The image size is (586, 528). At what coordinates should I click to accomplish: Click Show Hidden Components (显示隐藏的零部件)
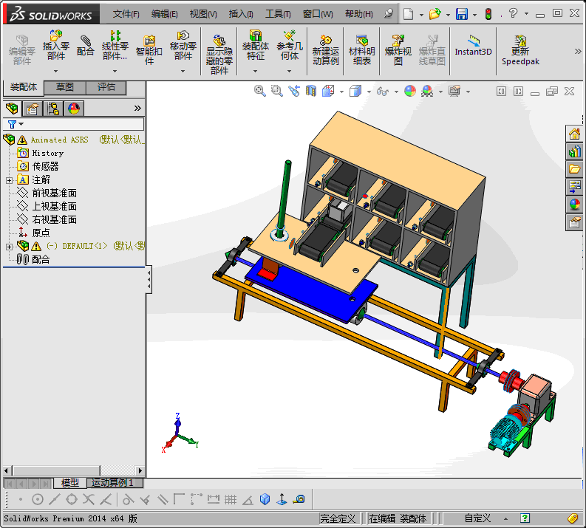(x=219, y=54)
